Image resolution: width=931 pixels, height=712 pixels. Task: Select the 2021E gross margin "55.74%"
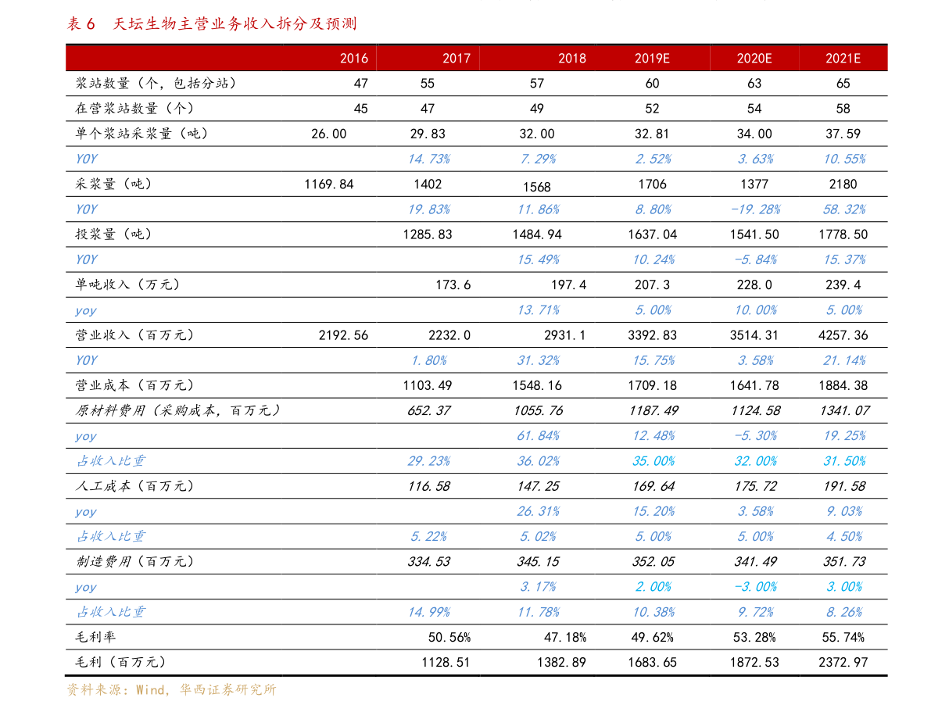(843, 638)
